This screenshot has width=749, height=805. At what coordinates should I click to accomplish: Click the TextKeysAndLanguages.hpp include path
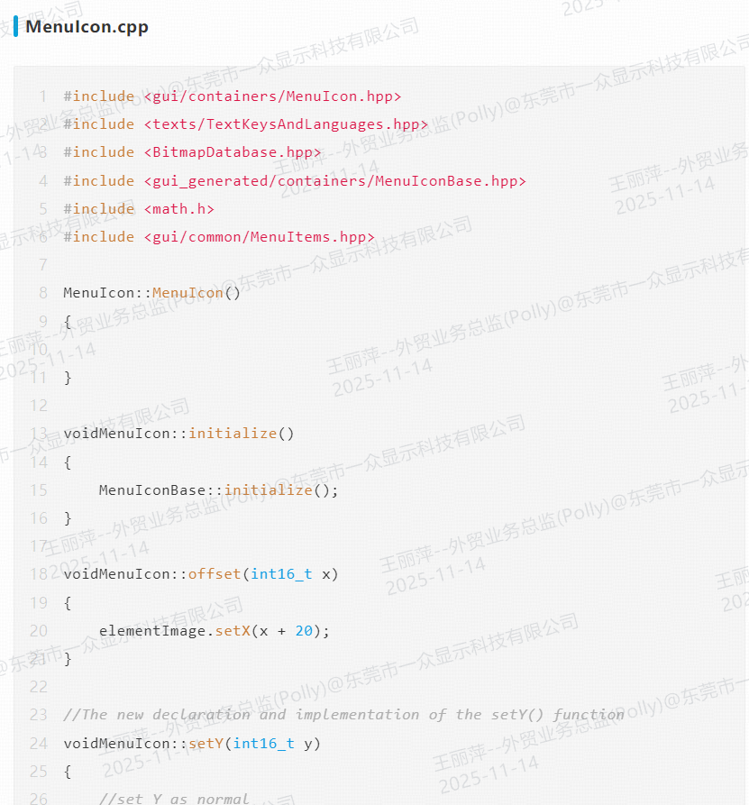click(x=285, y=124)
